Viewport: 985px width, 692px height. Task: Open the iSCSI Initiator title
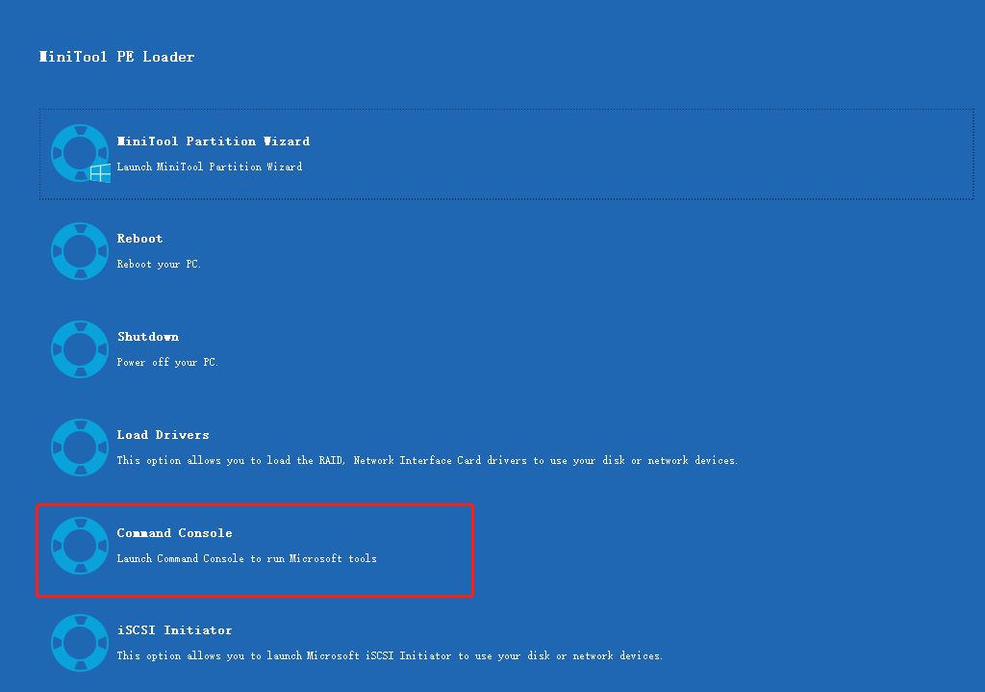(174, 630)
